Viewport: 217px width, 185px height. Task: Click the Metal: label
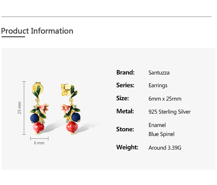coord(125,111)
